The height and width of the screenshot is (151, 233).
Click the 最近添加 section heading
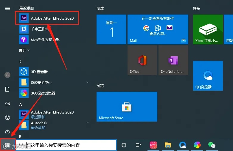coord(27,8)
